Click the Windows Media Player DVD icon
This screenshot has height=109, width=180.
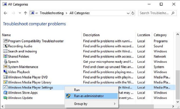(5, 77)
